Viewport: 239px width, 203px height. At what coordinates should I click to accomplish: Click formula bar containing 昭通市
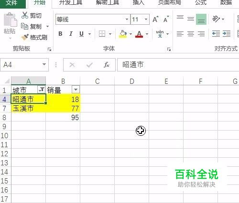point(178,65)
